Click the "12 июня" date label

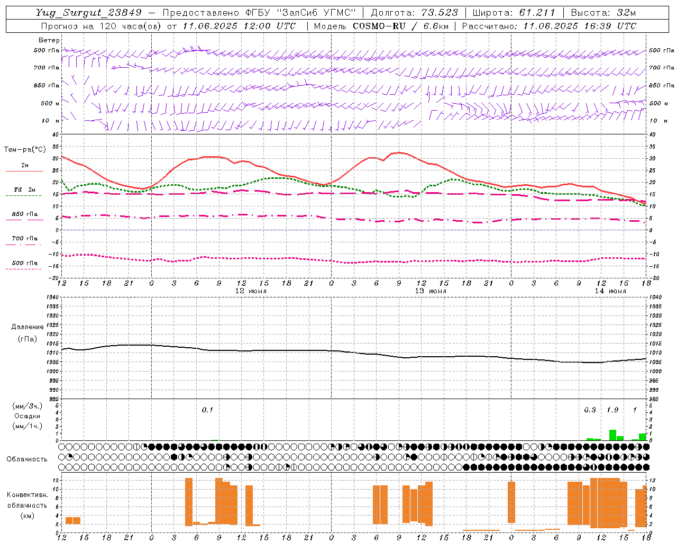(251, 291)
